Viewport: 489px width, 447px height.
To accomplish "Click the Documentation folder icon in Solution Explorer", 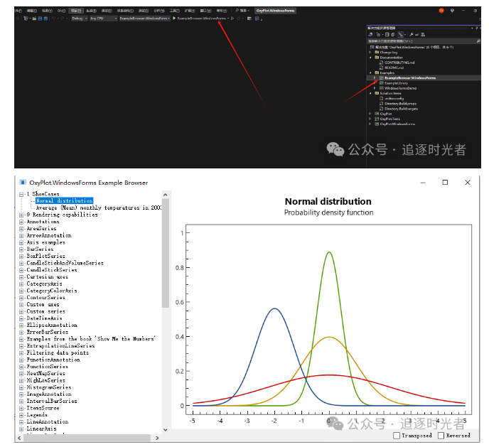I will point(377,58).
